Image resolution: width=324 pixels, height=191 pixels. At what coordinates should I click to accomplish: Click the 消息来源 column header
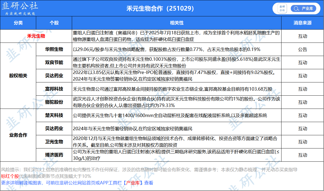[x=302, y=23]
